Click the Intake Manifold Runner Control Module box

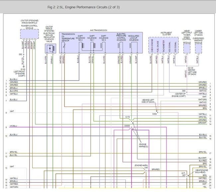click(x=30, y=34)
